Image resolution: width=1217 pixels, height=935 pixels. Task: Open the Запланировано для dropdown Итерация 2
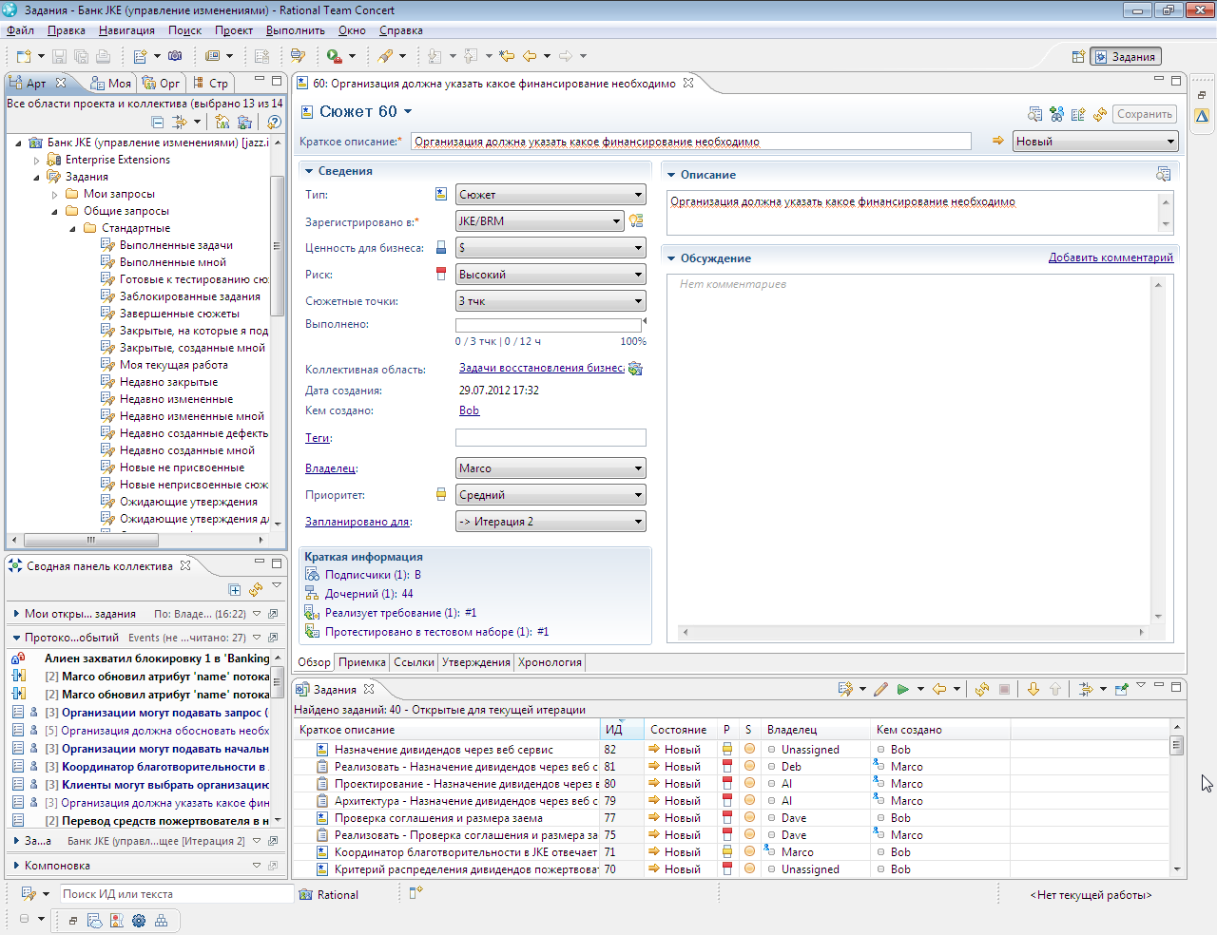[x=551, y=522]
